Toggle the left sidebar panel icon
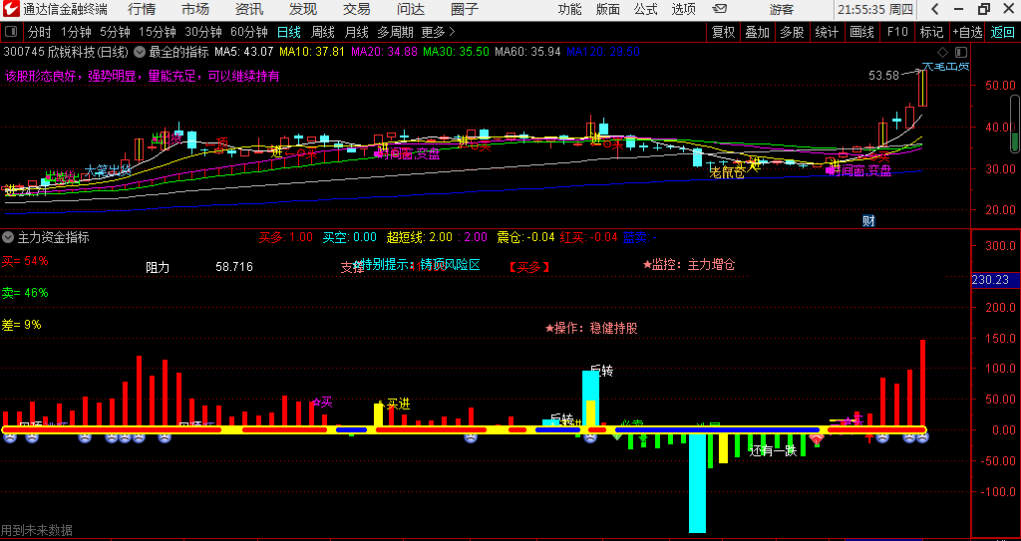1021x541 pixels. click(11, 31)
